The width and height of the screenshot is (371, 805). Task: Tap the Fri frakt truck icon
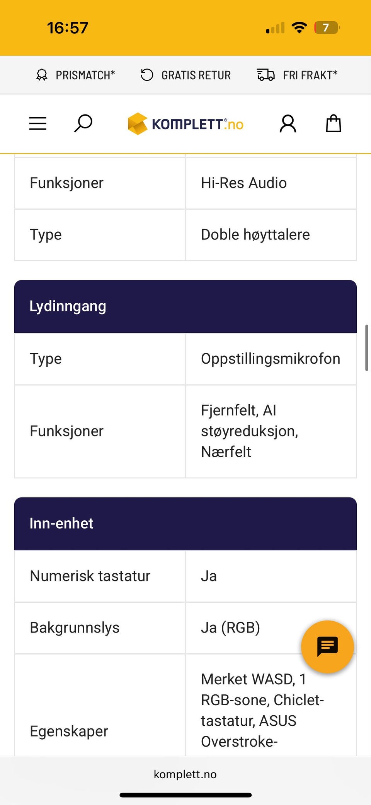(266, 75)
